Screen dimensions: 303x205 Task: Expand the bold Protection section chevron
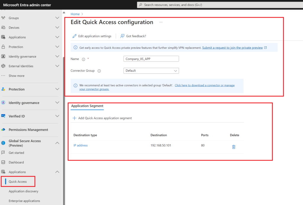click(x=57, y=89)
